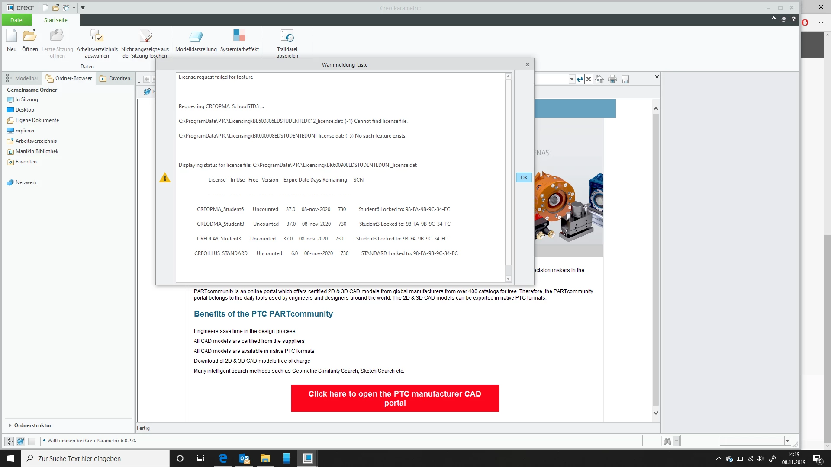Refresh the embedded browser page
Screen dimensions: 831x467
tap(580, 79)
